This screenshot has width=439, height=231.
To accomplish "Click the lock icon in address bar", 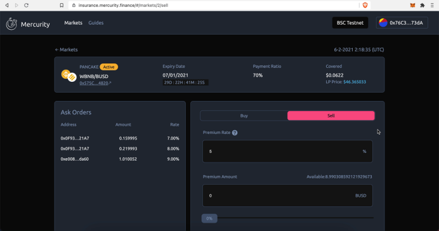I will point(74,5).
